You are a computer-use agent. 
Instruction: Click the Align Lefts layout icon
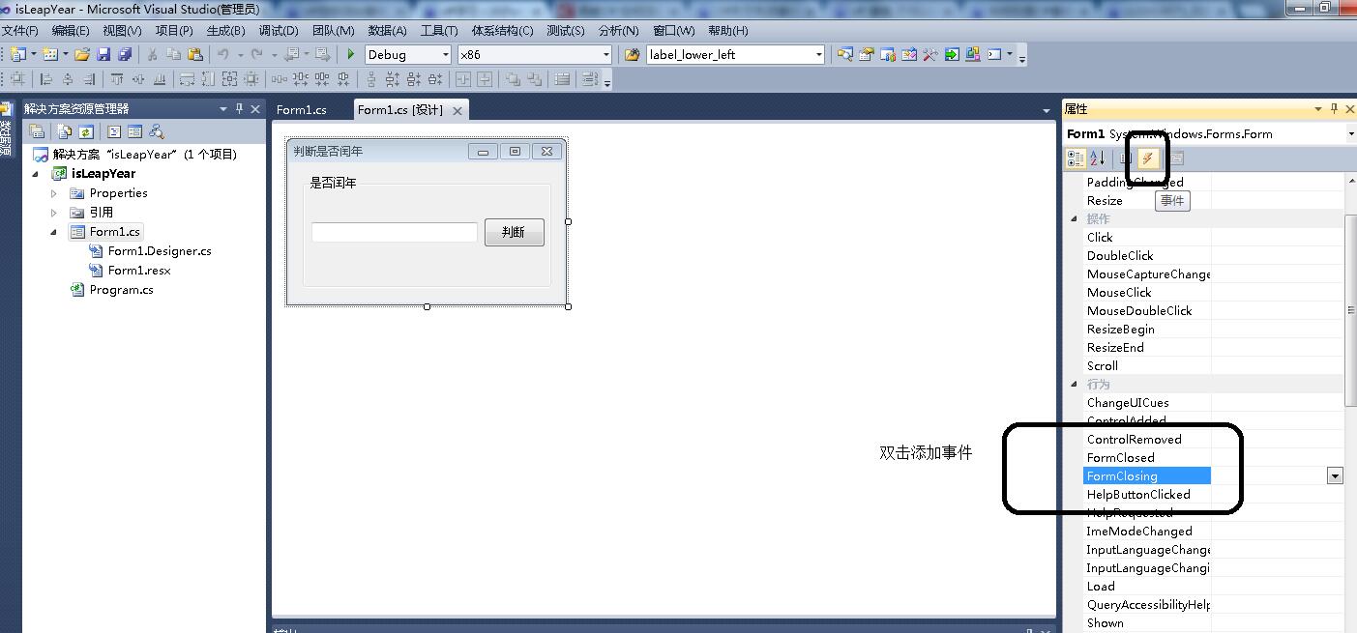tap(45, 79)
